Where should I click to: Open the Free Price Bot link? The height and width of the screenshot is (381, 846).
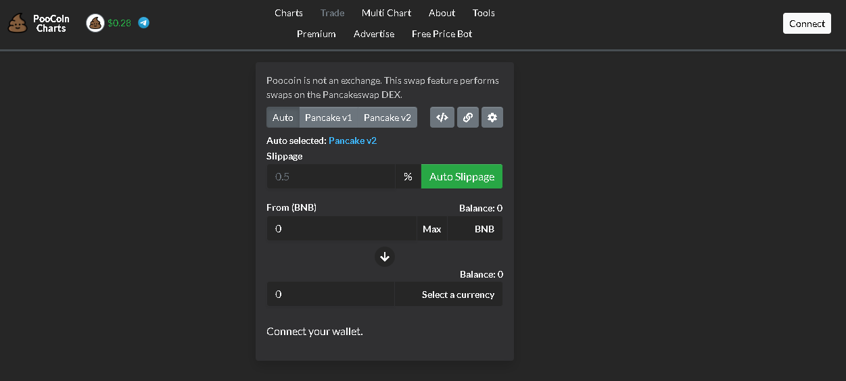pos(442,34)
